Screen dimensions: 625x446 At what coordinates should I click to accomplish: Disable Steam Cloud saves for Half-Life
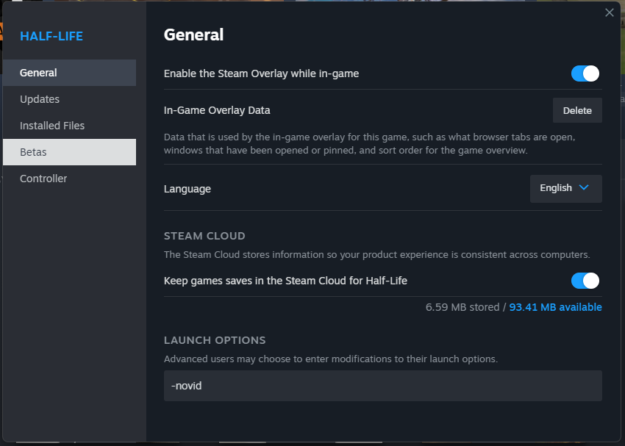(585, 281)
